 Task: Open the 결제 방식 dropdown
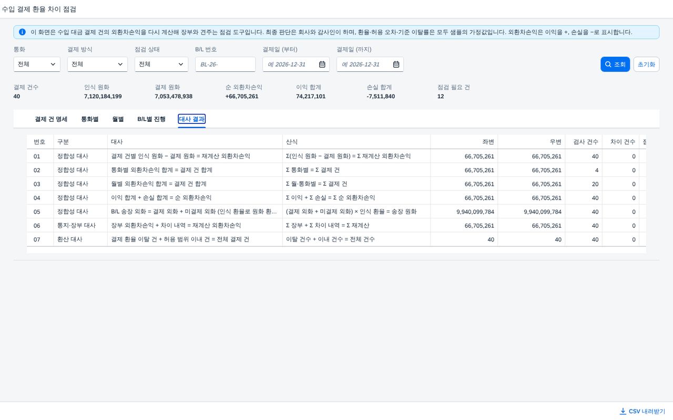tap(98, 65)
